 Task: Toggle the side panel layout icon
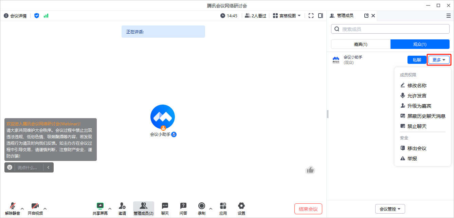point(321,16)
